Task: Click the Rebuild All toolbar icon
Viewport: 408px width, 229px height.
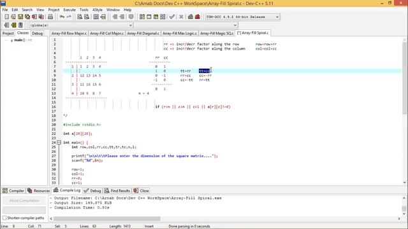Action: (163, 17)
